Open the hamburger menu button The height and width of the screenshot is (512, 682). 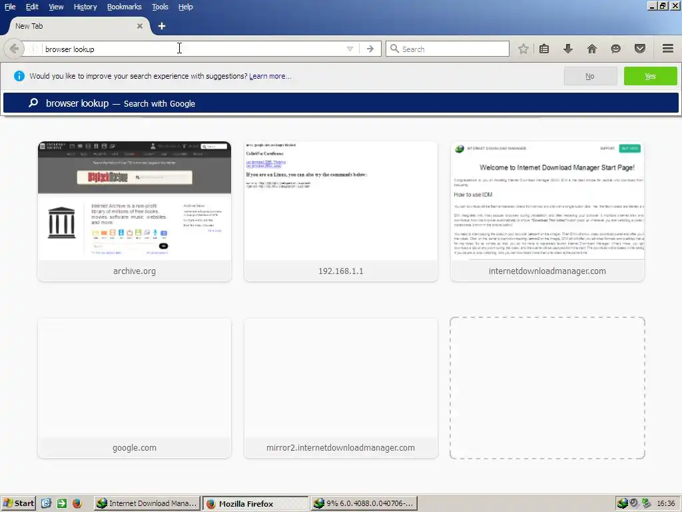[x=667, y=49]
